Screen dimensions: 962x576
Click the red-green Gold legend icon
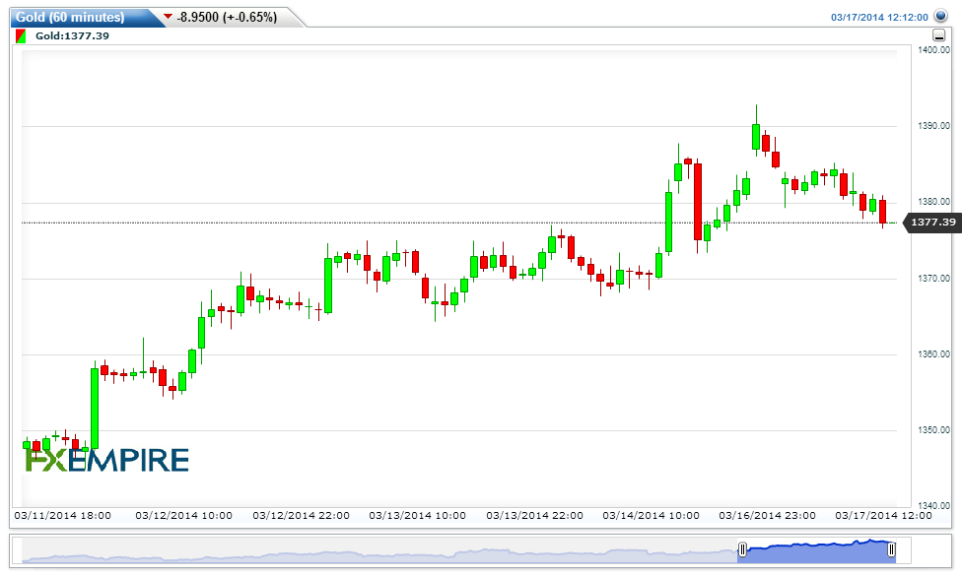pos(21,36)
